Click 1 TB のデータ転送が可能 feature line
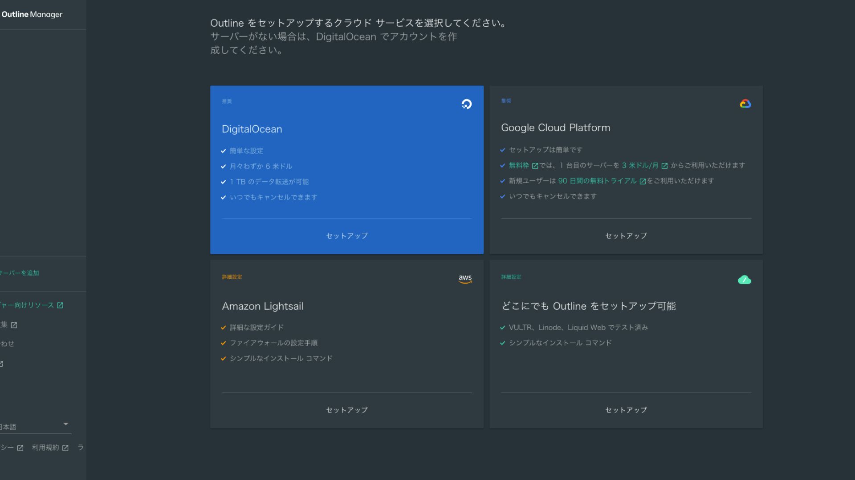The image size is (855, 480). click(x=269, y=182)
